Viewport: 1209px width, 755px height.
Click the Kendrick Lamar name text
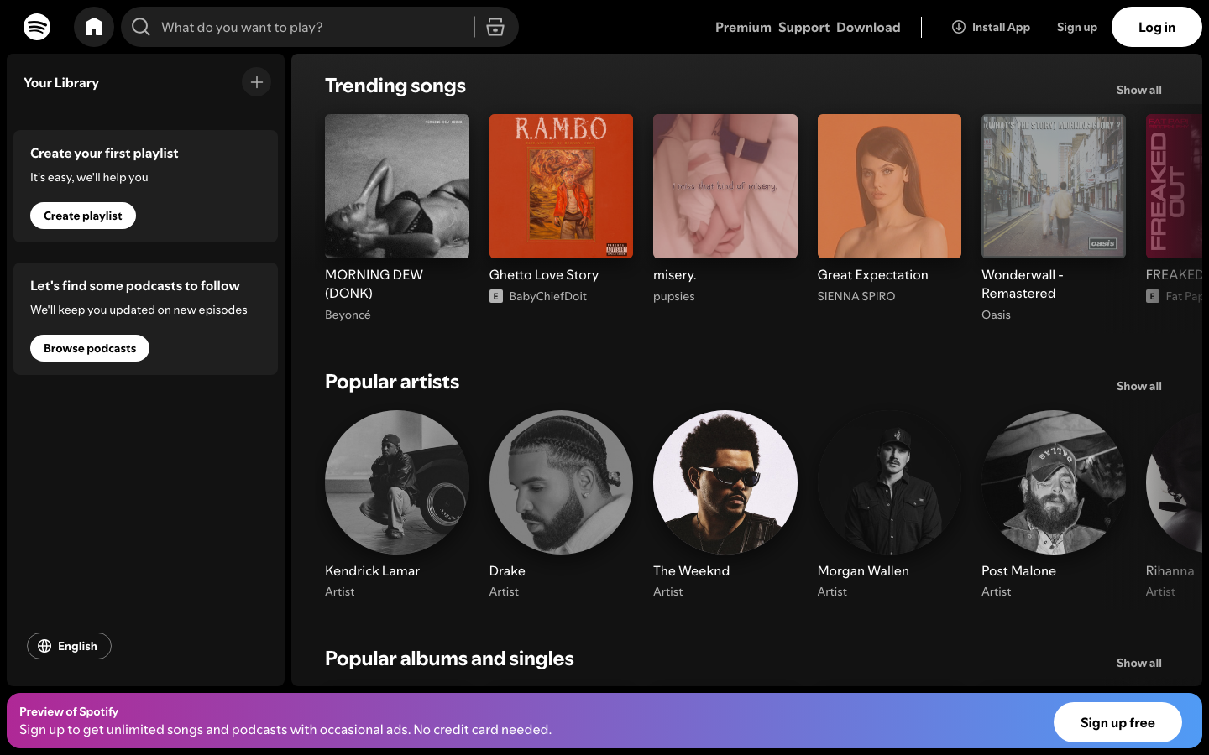coord(372,570)
